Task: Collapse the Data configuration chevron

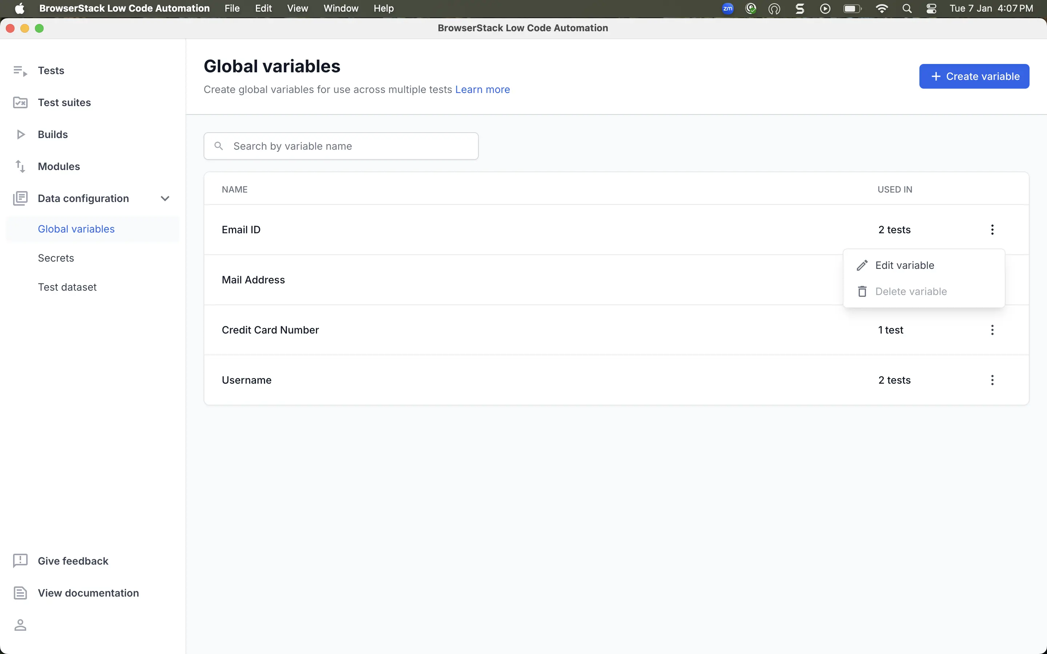Action: (165, 198)
